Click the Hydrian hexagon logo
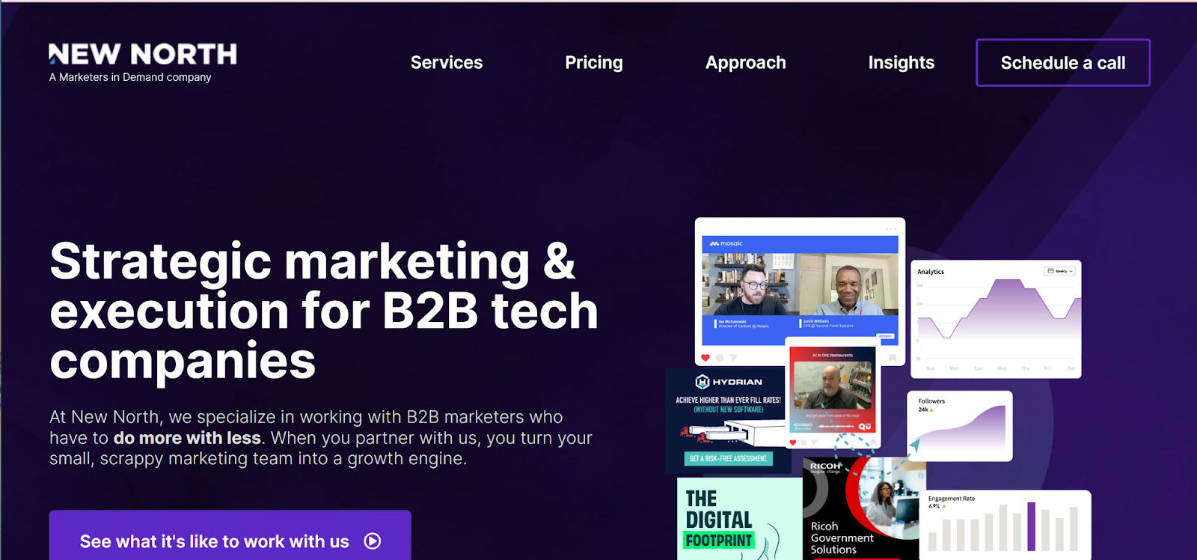Screen dimensions: 1197x560 pos(702,382)
